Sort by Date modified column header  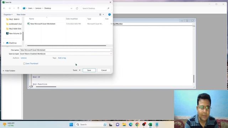click(x=72, y=19)
